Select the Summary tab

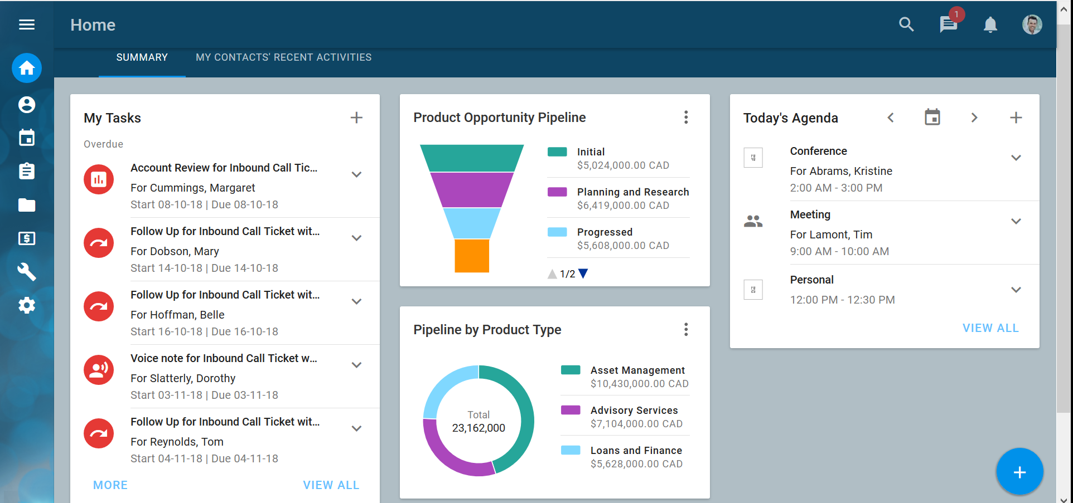click(x=142, y=57)
